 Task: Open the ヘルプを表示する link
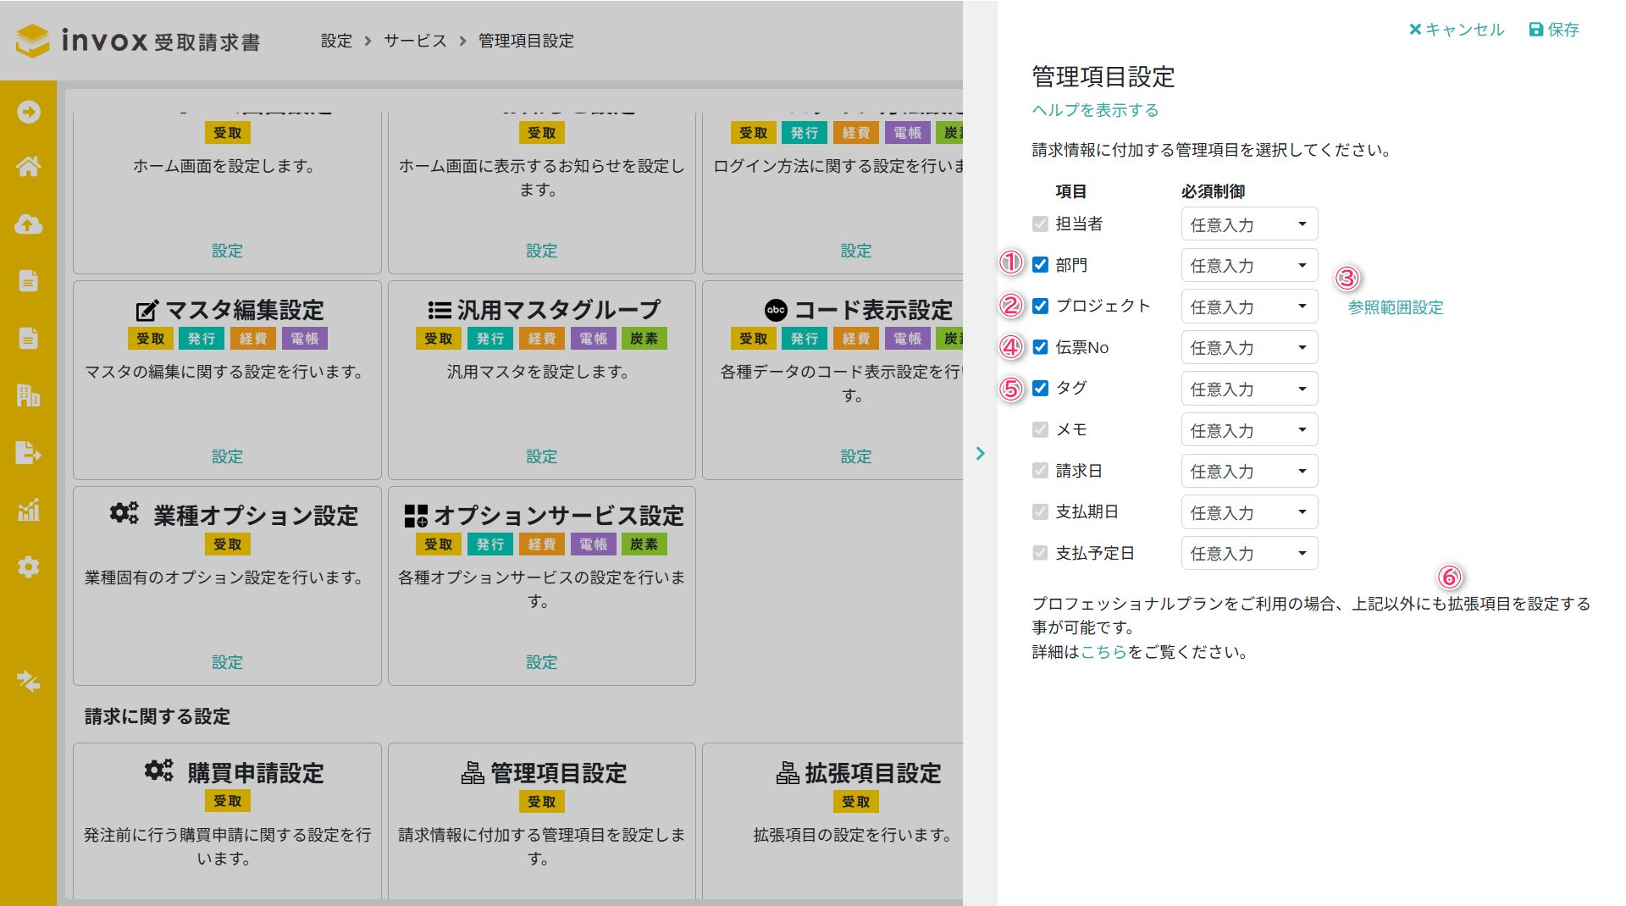click(x=1095, y=110)
